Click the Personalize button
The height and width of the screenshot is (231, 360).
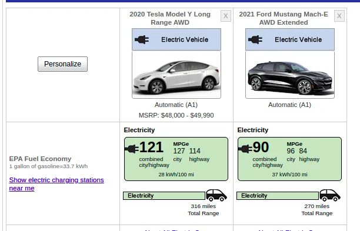62,64
